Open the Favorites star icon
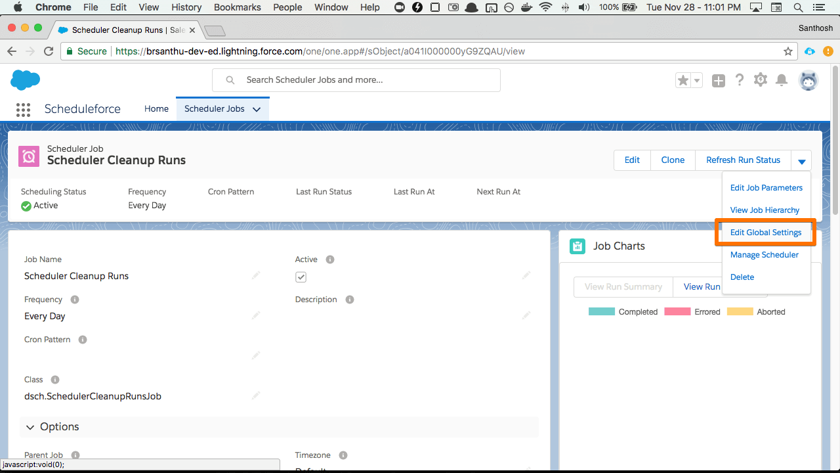 (683, 80)
